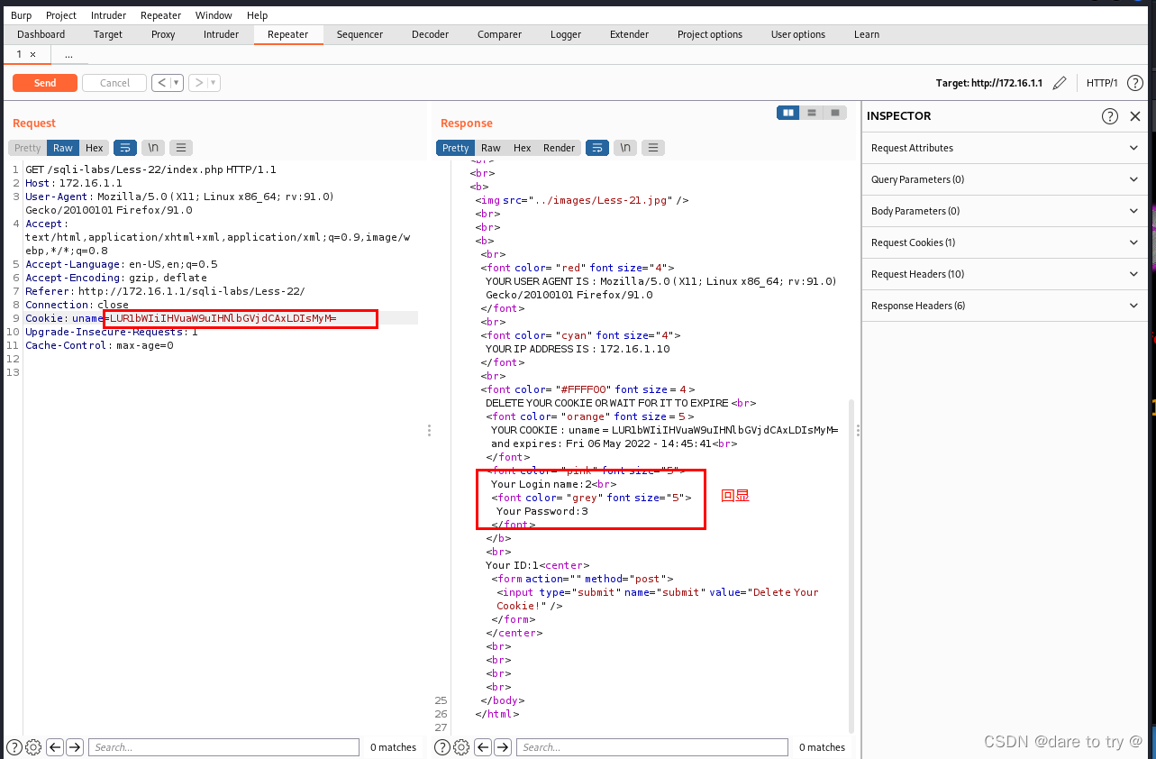Select the side-by-side layout icon

tap(788, 113)
